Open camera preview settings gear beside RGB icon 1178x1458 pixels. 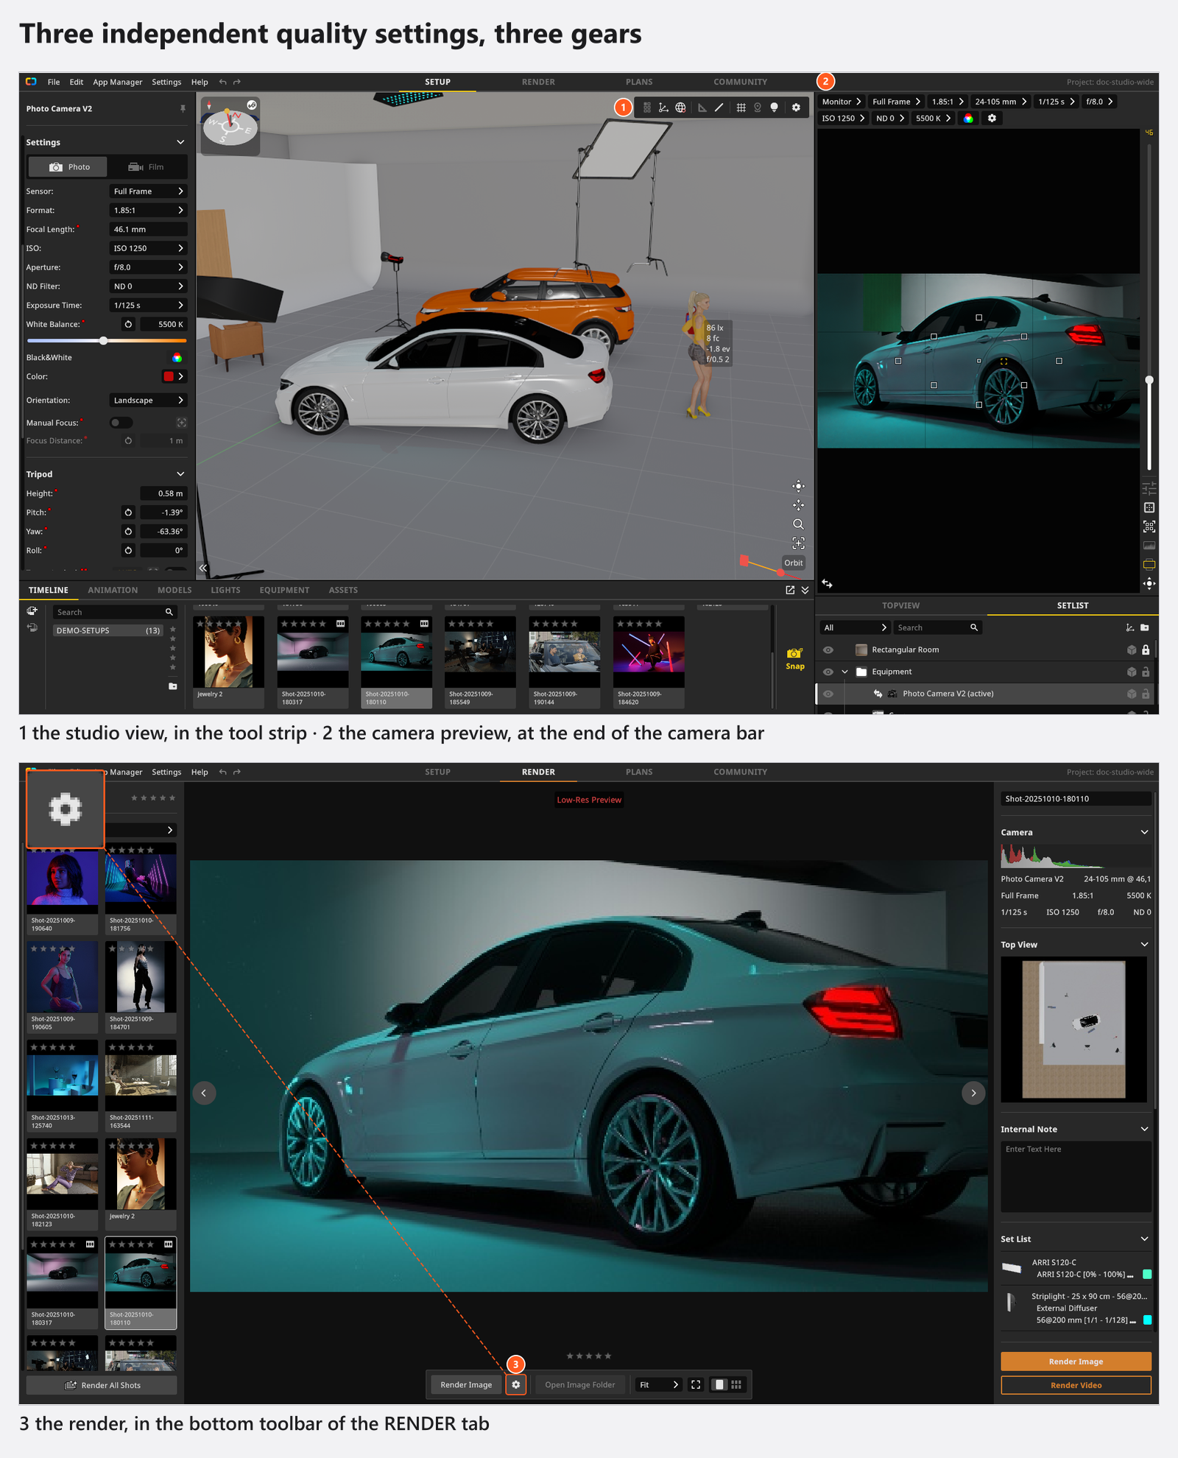[992, 119]
